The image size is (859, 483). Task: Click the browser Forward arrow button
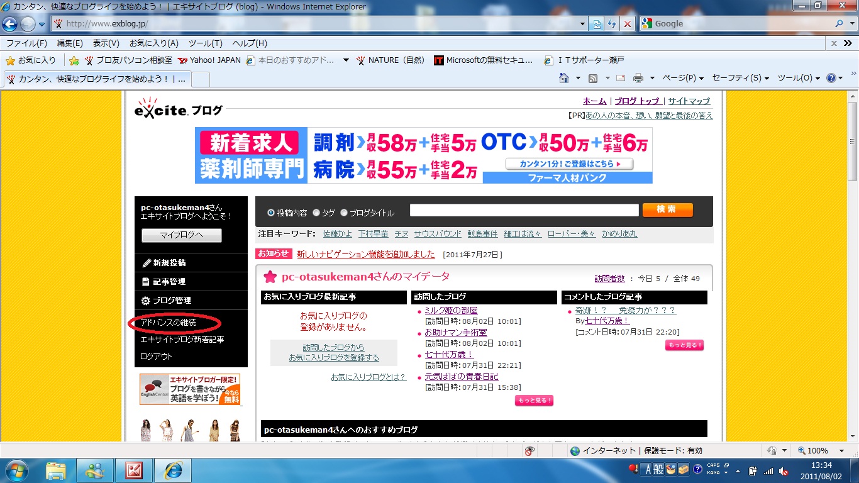click(28, 24)
